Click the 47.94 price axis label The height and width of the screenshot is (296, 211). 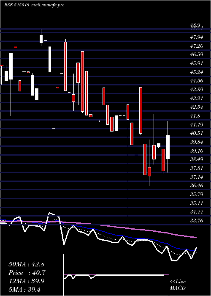pos(197,37)
